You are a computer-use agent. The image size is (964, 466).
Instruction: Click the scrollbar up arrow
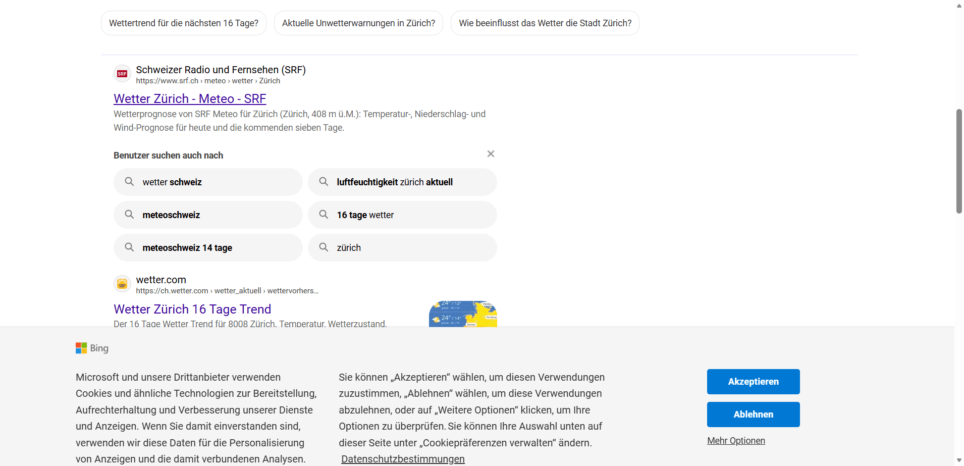click(x=959, y=6)
